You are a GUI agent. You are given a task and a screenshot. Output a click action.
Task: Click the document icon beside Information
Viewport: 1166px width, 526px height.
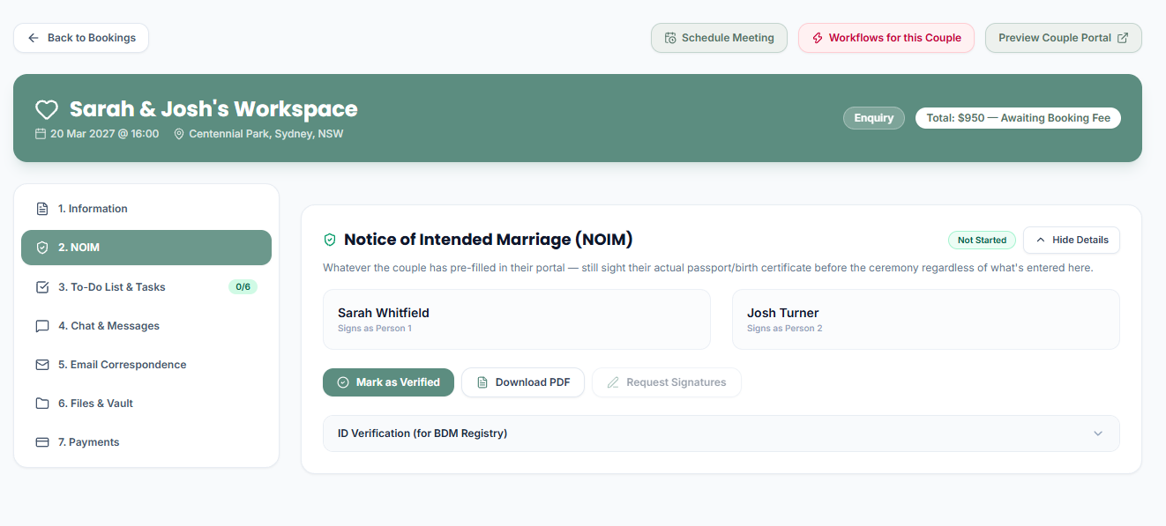pyautogui.click(x=42, y=209)
